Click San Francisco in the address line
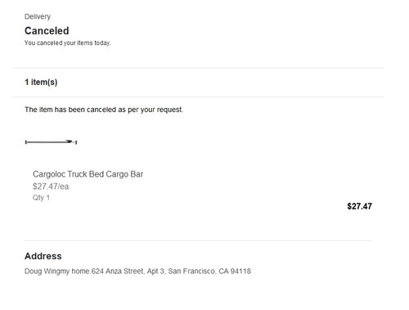Viewport: 409px width, 310px height. tap(191, 272)
